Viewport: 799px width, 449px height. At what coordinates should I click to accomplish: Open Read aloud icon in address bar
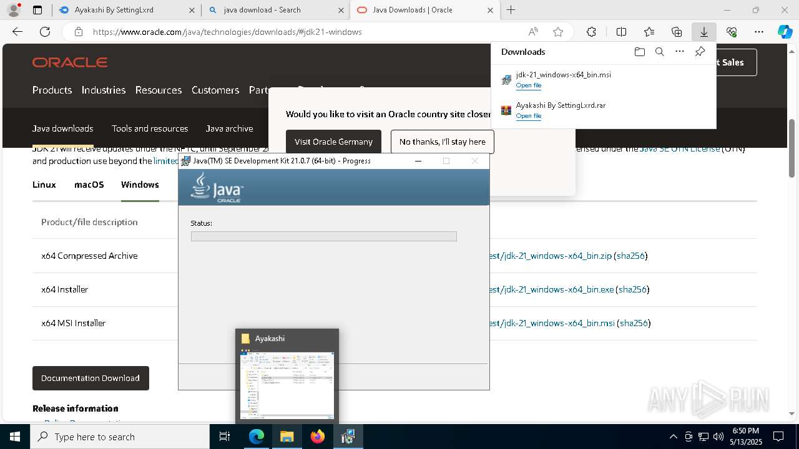533,32
